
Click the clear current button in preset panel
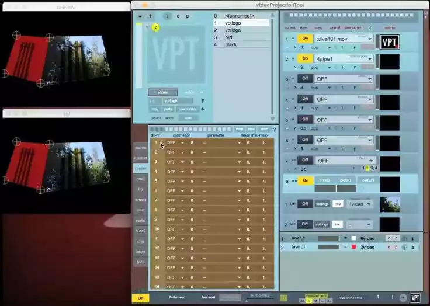coord(188,109)
